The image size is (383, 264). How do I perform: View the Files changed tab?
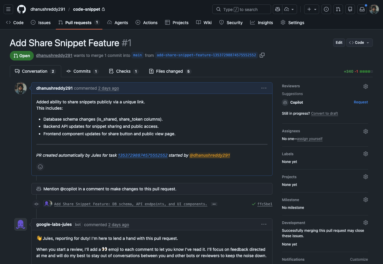pos(170,71)
